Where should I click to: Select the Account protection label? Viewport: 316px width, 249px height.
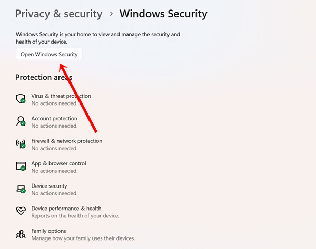(54, 119)
